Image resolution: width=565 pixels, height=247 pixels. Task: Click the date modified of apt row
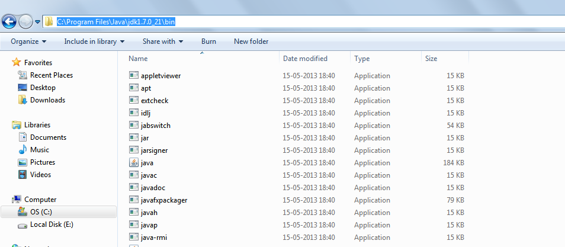pyautogui.click(x=309, y=88)
